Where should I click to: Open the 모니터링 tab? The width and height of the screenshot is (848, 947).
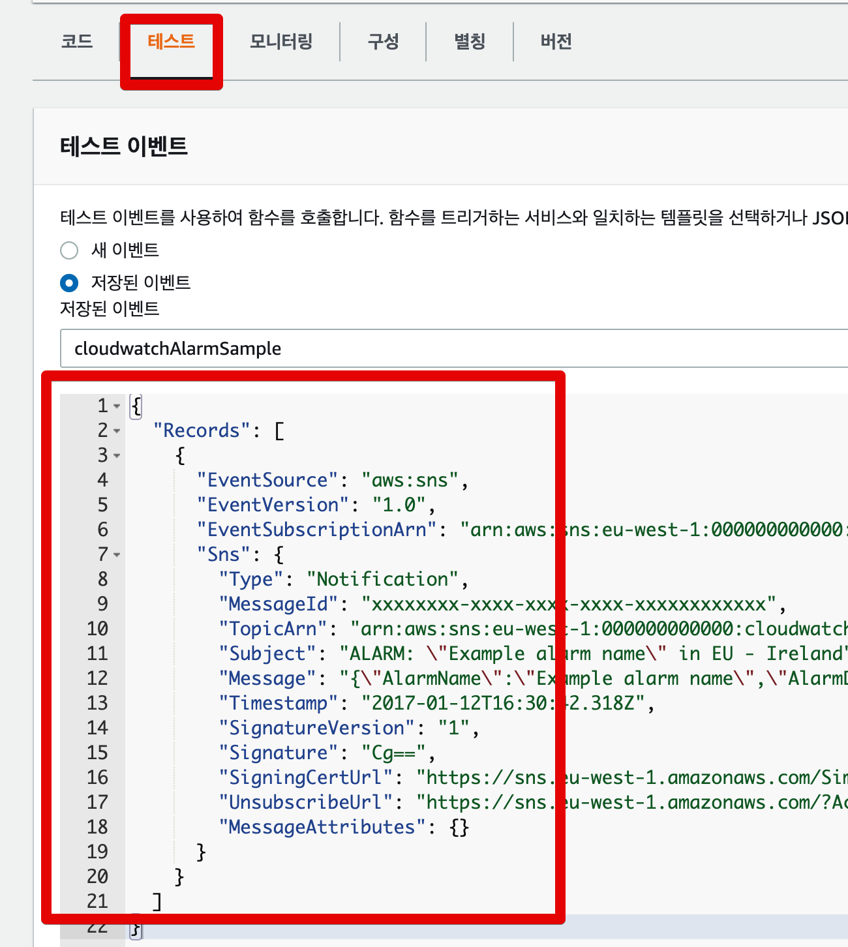point(281,42)
